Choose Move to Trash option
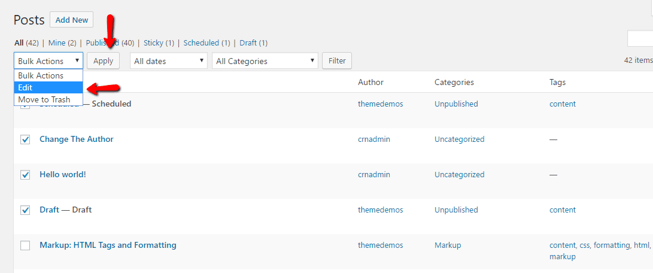The image size is (653, 273). [44, 99]
